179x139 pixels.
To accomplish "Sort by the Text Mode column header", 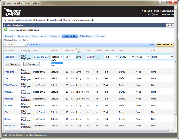I will click(108, 50).
